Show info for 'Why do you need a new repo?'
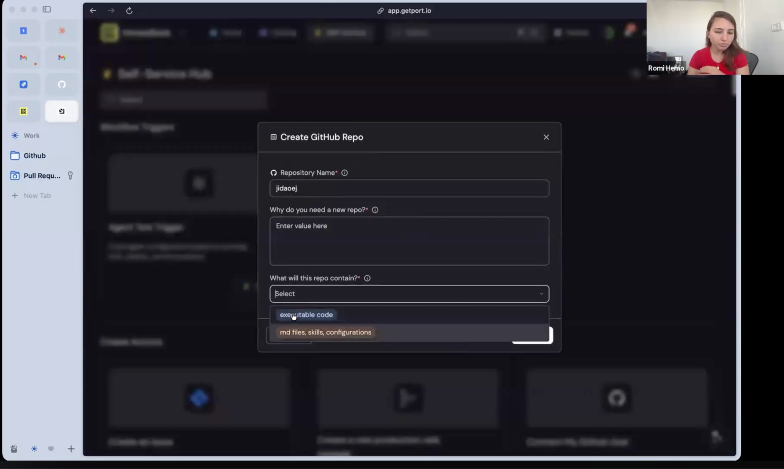The width and height of the screenshot is (784, 469). (375, 210)
